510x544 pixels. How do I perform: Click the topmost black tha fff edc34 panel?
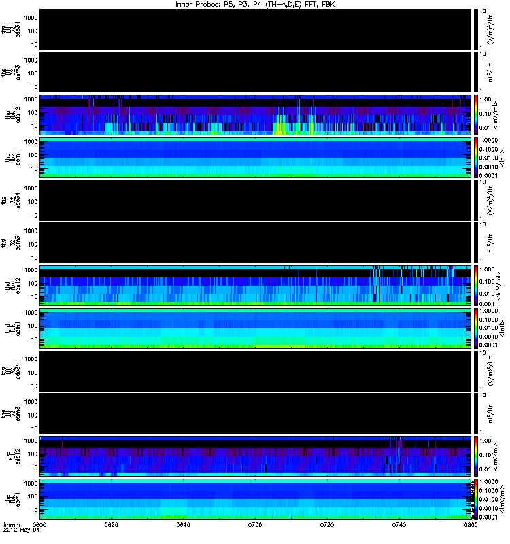point(256,29)
